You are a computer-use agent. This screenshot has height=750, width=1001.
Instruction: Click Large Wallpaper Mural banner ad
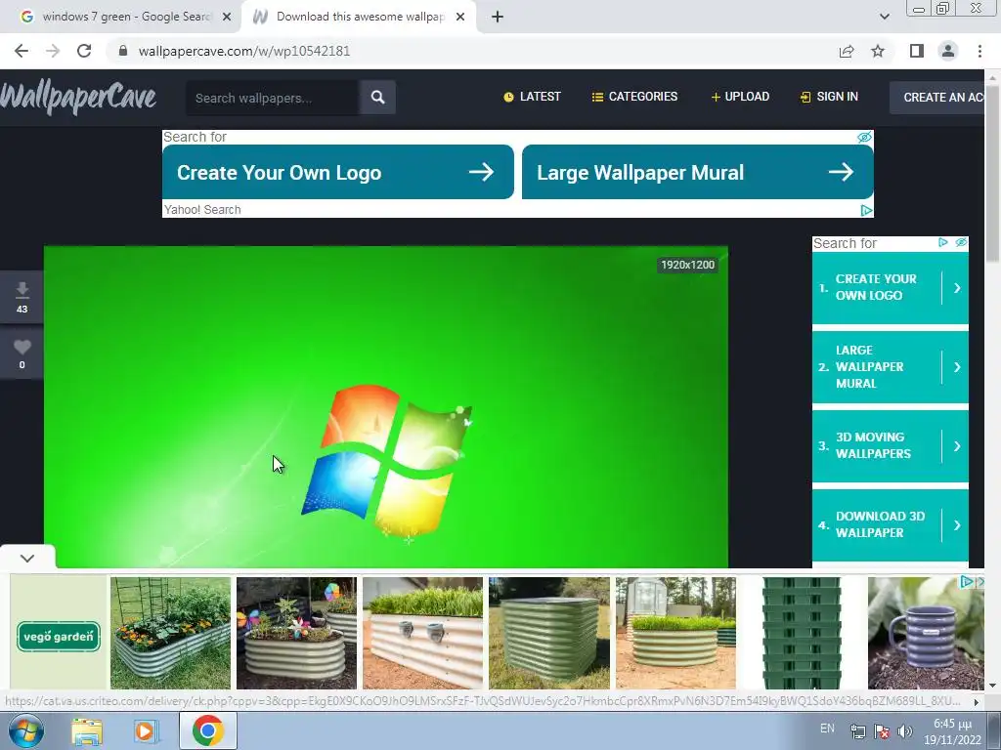coord(698,172)
